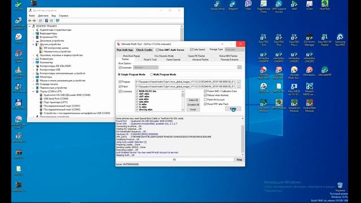Click Select All partitions button
This screenshot has height=203, width=361.
coord(193,100)
